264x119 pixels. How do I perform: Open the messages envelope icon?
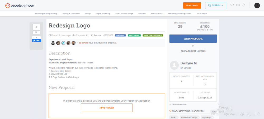point(238,5)
